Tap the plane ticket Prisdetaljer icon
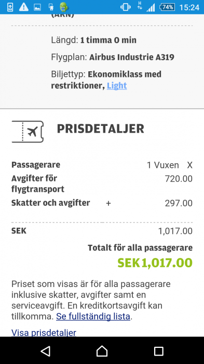Viewport: 204px width, 364px height. pos(28,132)
